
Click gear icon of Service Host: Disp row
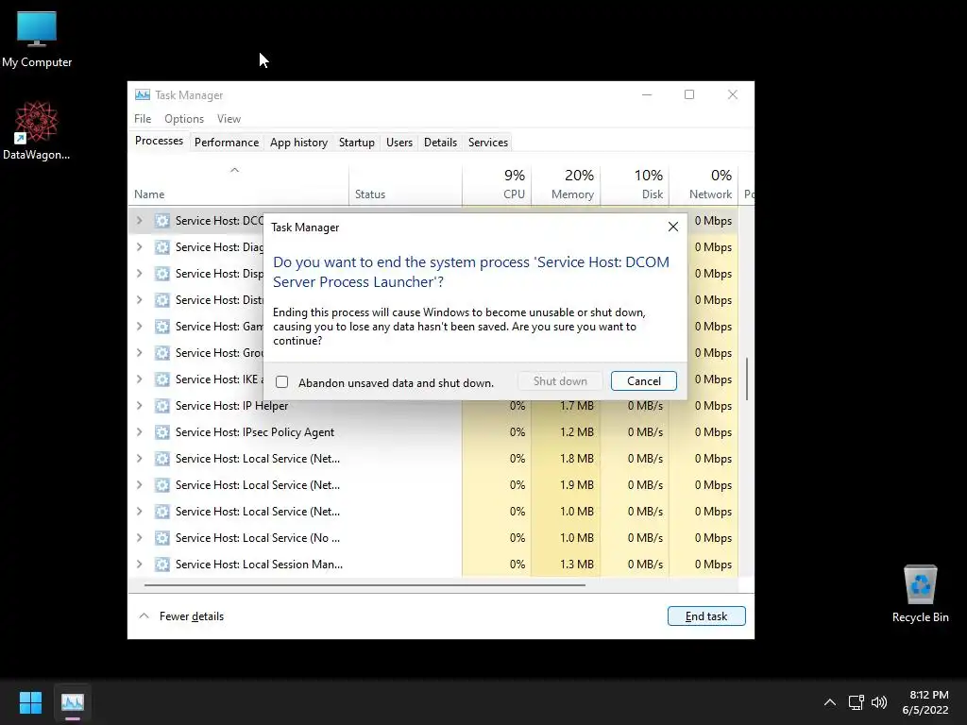[x=162, y=274]
